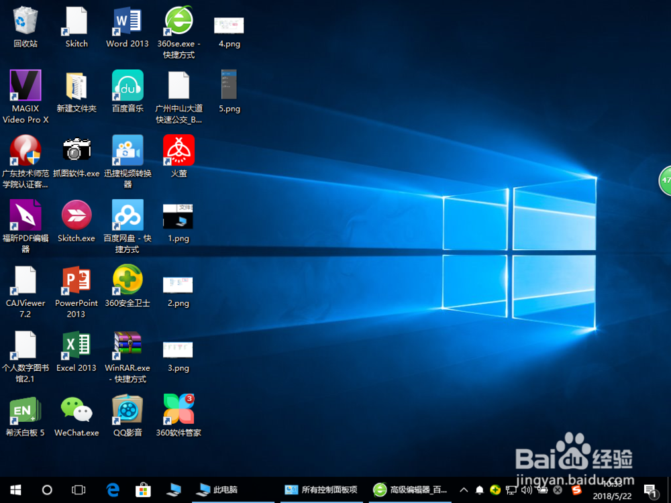The image size is (671, 503).
Task: Click the 百度音乐 music app icon
Action: tap(127, 91)
